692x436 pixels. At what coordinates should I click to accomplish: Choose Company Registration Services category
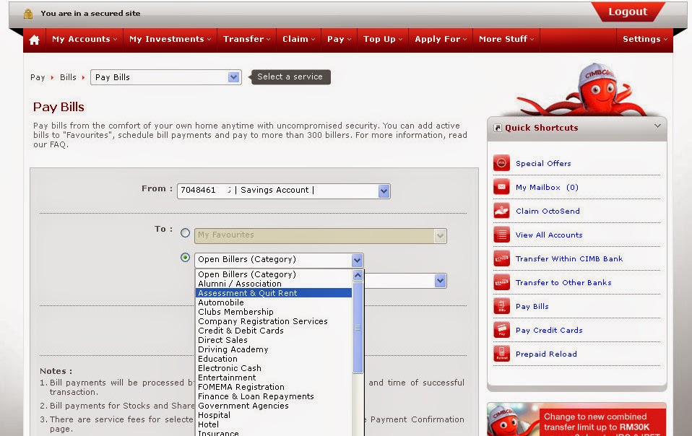[274, 321]
